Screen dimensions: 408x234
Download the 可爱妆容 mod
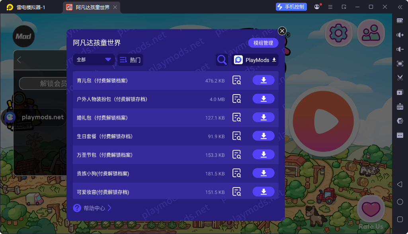(x=264, y=191)
